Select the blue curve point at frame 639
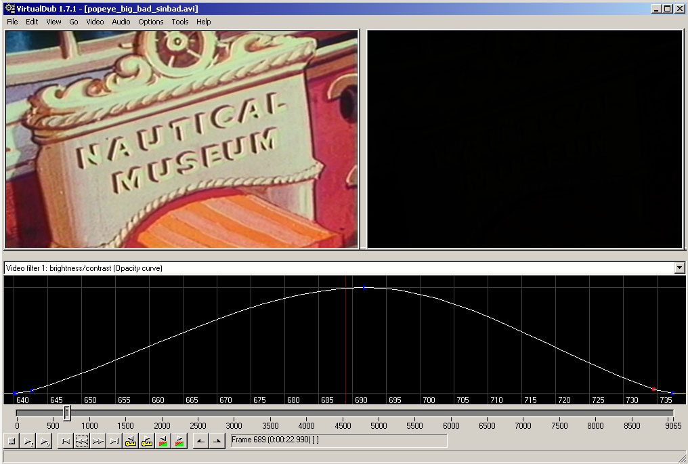Viewport: 688px width, 464px height. point(16,393)
